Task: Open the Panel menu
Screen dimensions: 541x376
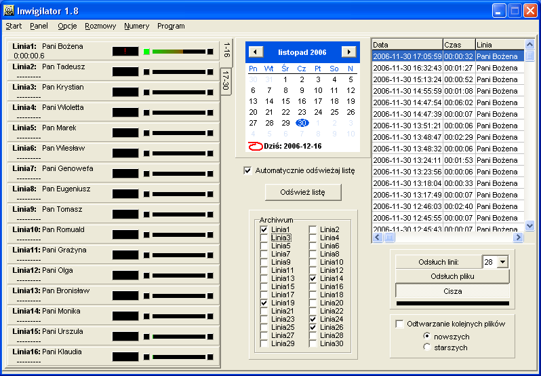Action: point(39,26)
